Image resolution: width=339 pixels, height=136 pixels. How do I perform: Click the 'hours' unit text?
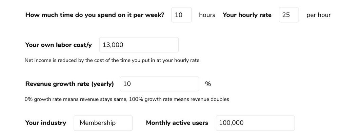coord(207,15)
